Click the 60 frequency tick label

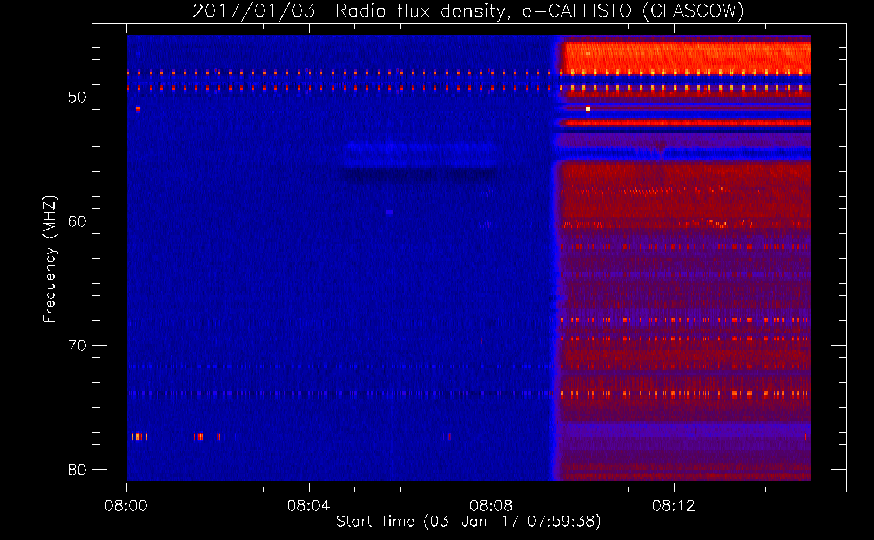pos(77,222)
